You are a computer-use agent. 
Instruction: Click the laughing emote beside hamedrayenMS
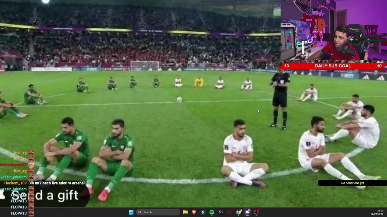point(31,165)
